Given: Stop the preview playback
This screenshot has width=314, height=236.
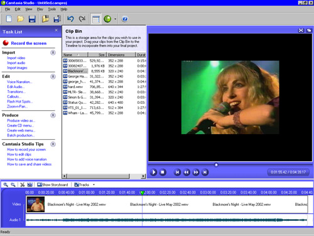Looking at the screenshot, I should pyautogui.click(x=163, y=172).
